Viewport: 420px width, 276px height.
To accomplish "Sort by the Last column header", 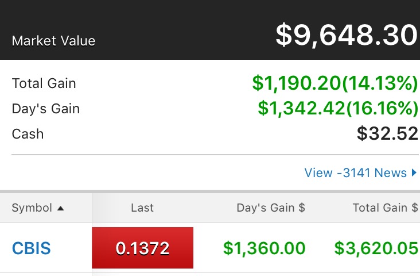I will 142,208.
